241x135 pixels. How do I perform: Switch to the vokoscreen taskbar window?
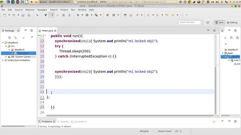(x=160, y=2)
